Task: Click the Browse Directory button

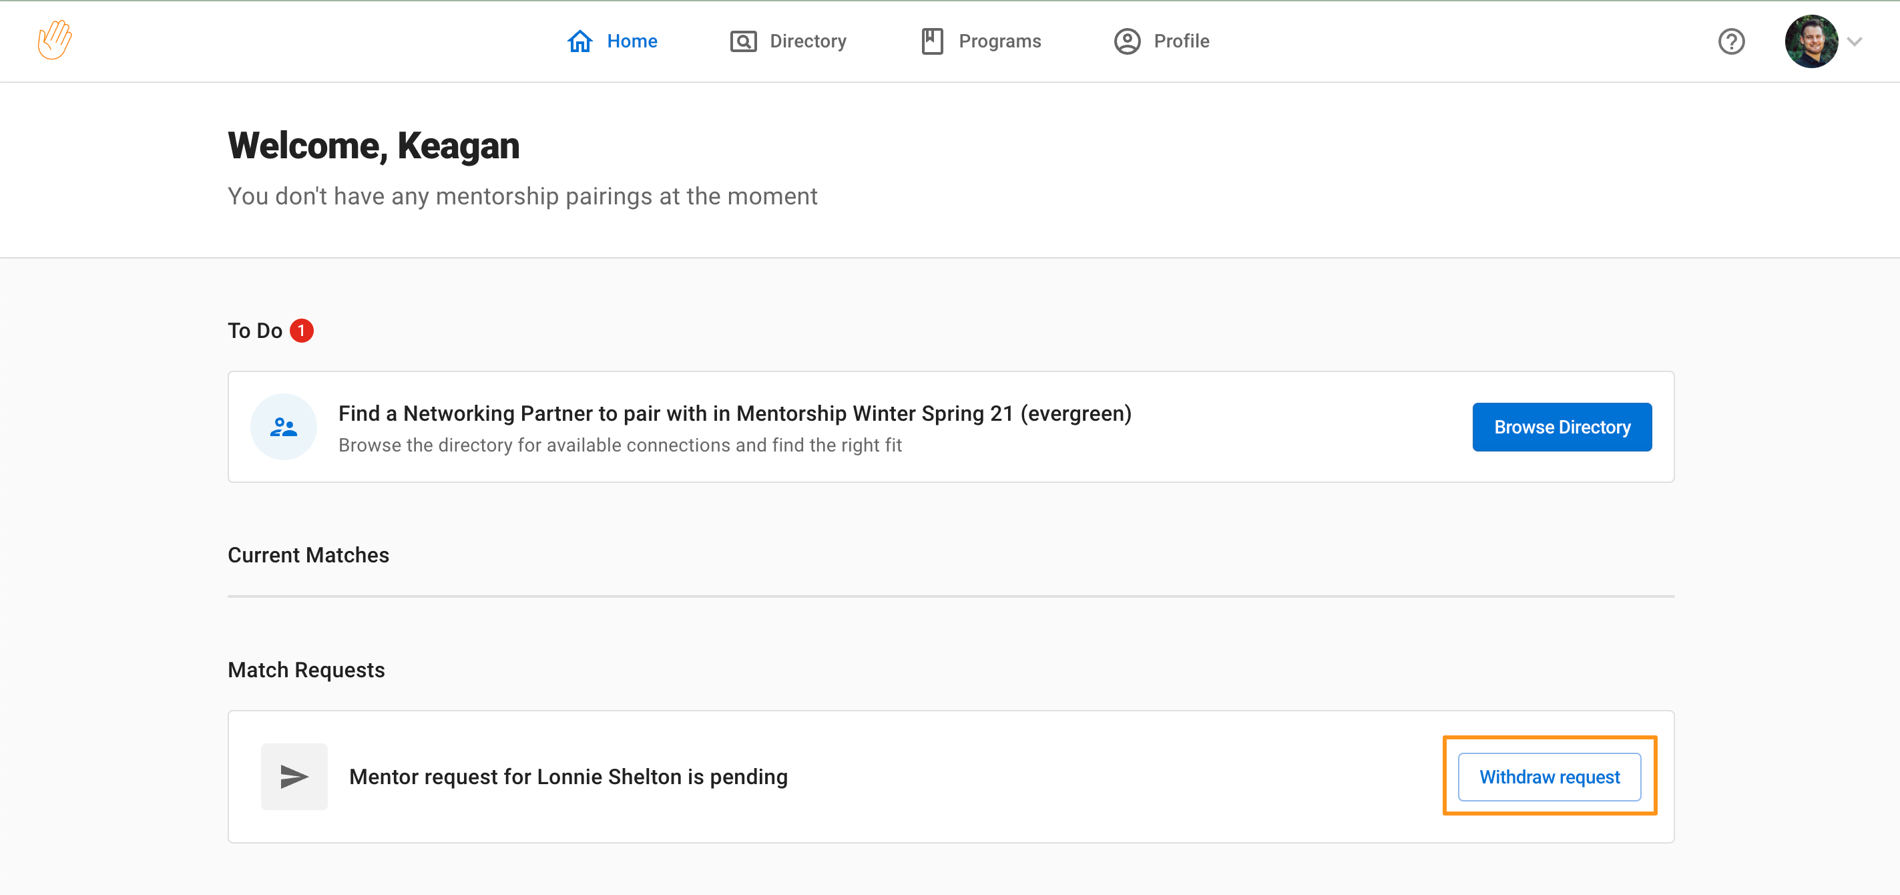Action: [x=1562, y=427]
